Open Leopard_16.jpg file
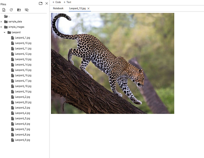204x158 pixels. tap(23, 75)
